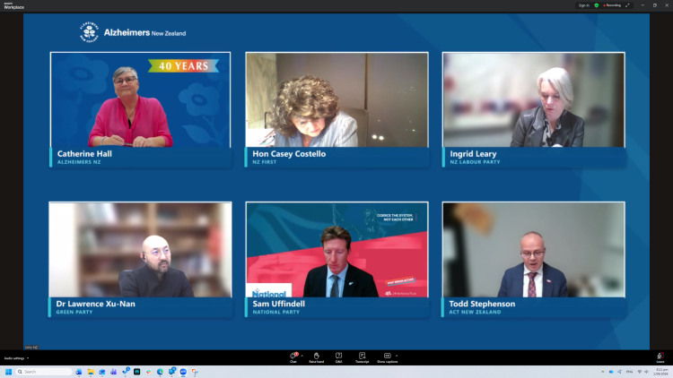Open volume control in system tray
673x378 pixels.
[x=646, y=372]
